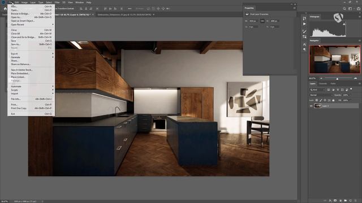Choose Place Embedded from File menu
The image size is (362, 203).
click(32, 73)
